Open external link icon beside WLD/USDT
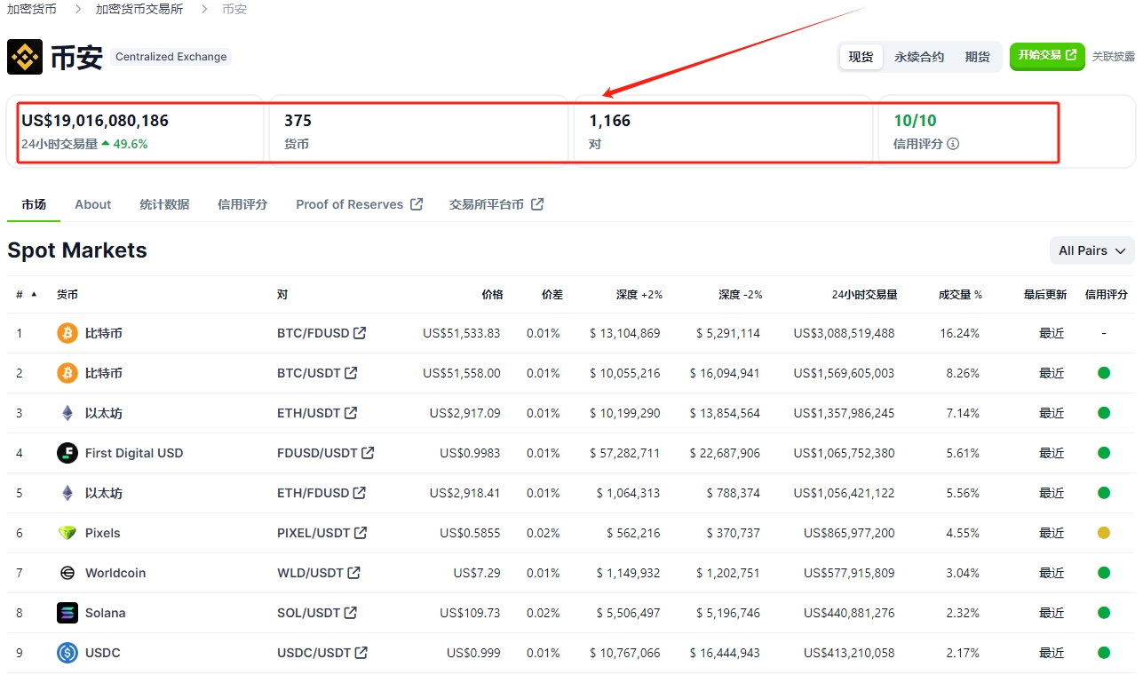 pyautogui.click(x=353, y=573)
